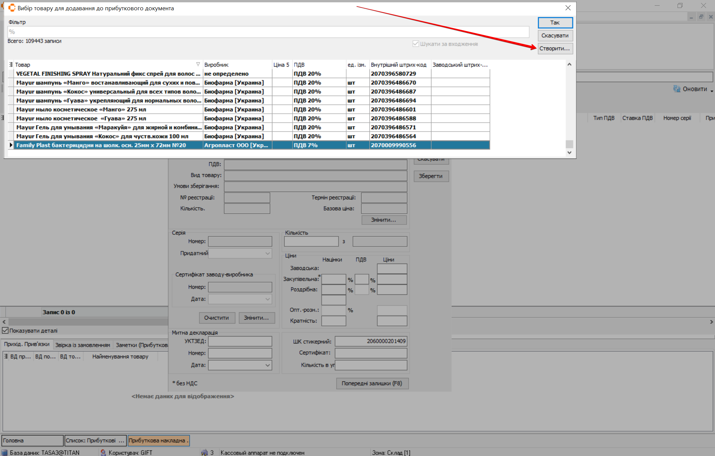Toggle Показувати деталі checkbox
Viewport: 715px width, 456px height.
click(5, 330)
